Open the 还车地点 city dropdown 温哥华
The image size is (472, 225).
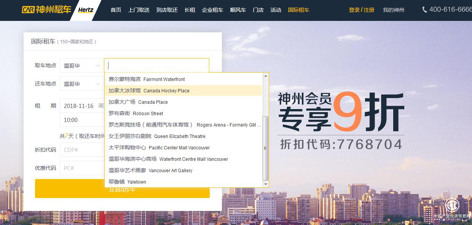81,84
